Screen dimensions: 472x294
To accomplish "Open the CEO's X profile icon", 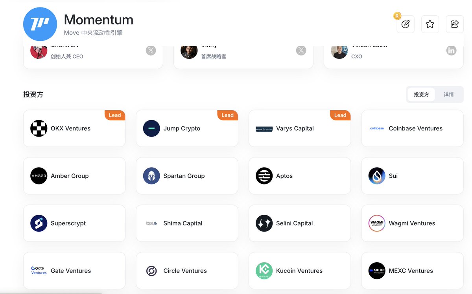I will pos(151,51).
